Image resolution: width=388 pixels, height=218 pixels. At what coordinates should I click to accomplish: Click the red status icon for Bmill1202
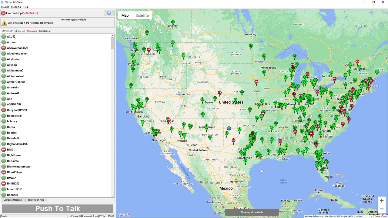[4, 183]
